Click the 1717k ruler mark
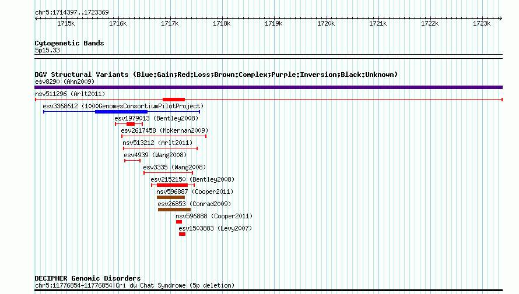 (170, 23)
